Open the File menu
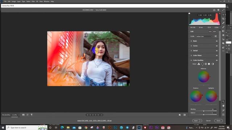 [x=5, y=1]
